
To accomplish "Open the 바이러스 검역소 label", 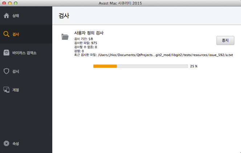I will click(24, 53).
